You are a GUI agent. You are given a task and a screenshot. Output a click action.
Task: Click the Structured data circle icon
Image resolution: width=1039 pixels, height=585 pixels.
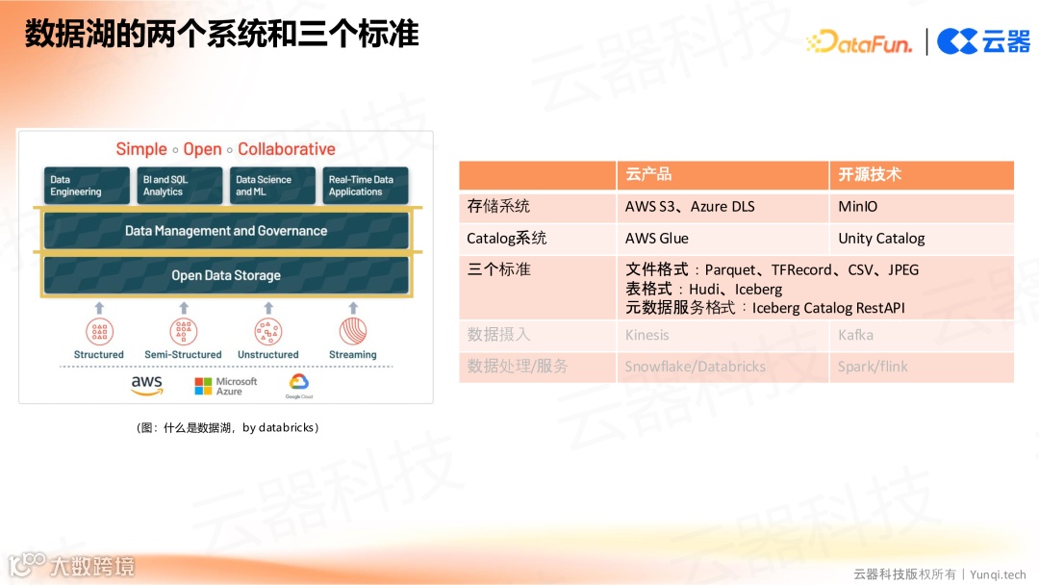(x=99, y=331)
